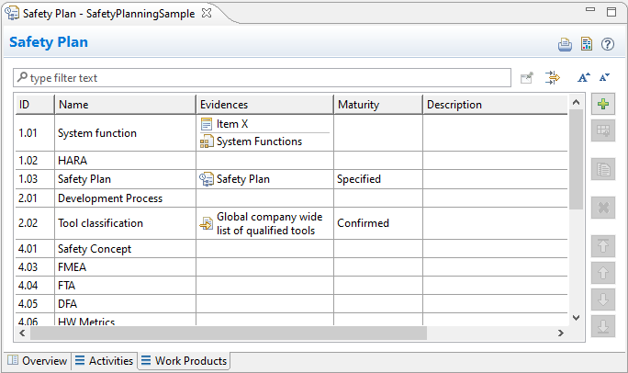
Task: Click the yellow arrow filter options icon
Action: [552, 78]
